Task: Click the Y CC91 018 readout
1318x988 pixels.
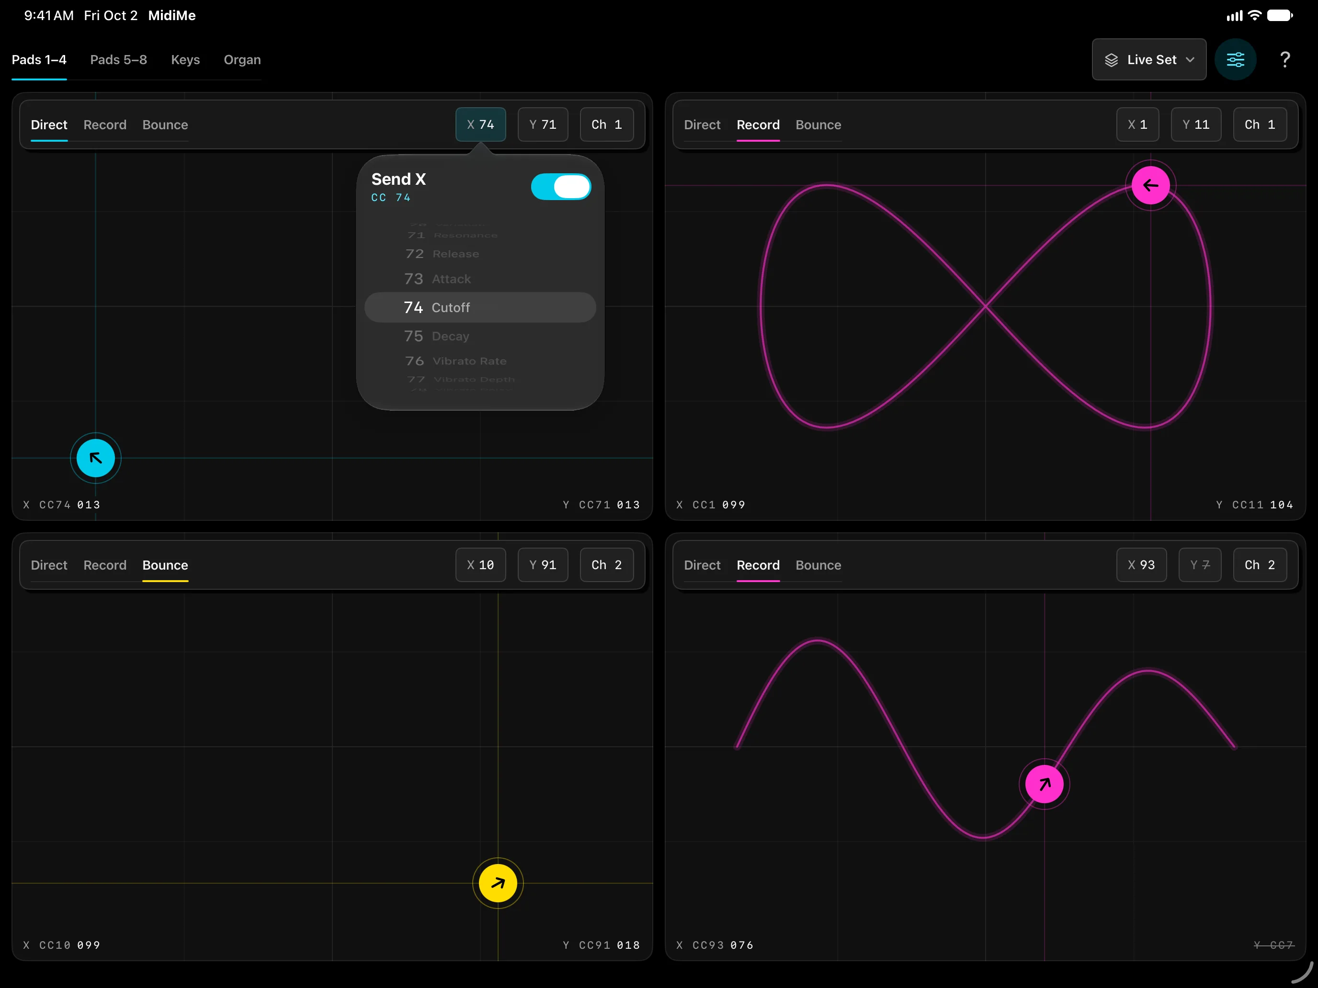Action: pyautogui.click(x=602, y=944)
